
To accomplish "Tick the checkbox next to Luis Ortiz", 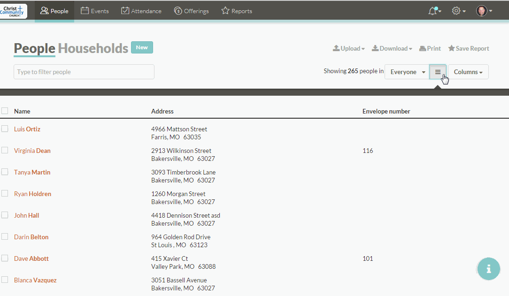I will click(x=5, y=129).
